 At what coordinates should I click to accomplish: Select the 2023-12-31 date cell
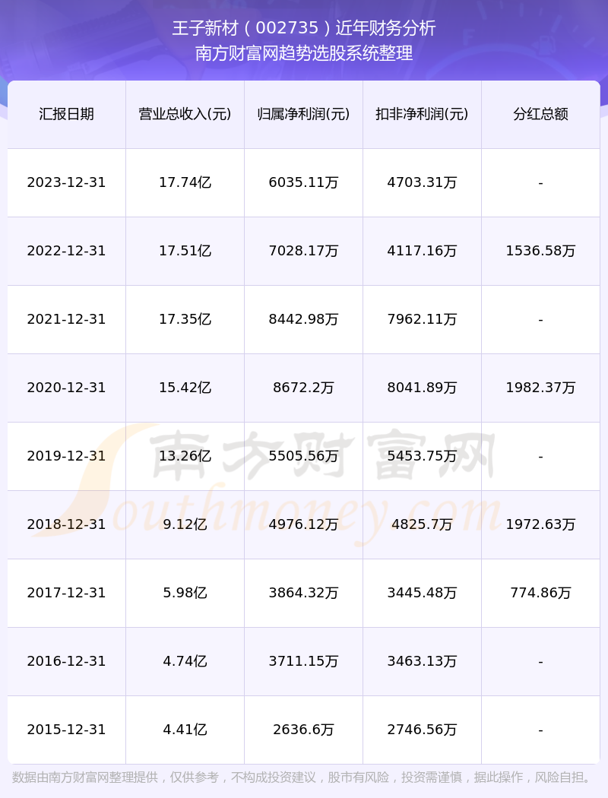(67, 182)
